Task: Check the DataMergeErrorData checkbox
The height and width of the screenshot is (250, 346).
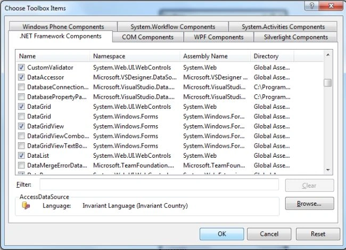Action: coord(21,165)
